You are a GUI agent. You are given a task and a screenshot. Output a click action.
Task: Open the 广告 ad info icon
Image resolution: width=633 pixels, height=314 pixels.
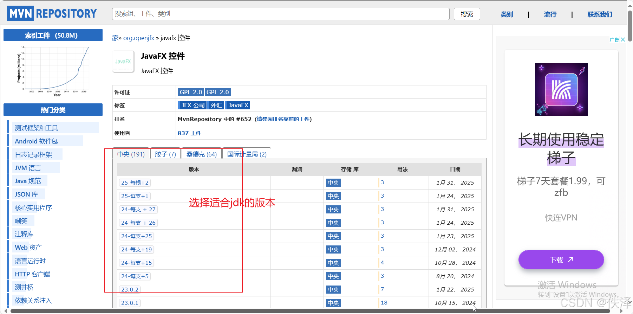coord(614,40)
